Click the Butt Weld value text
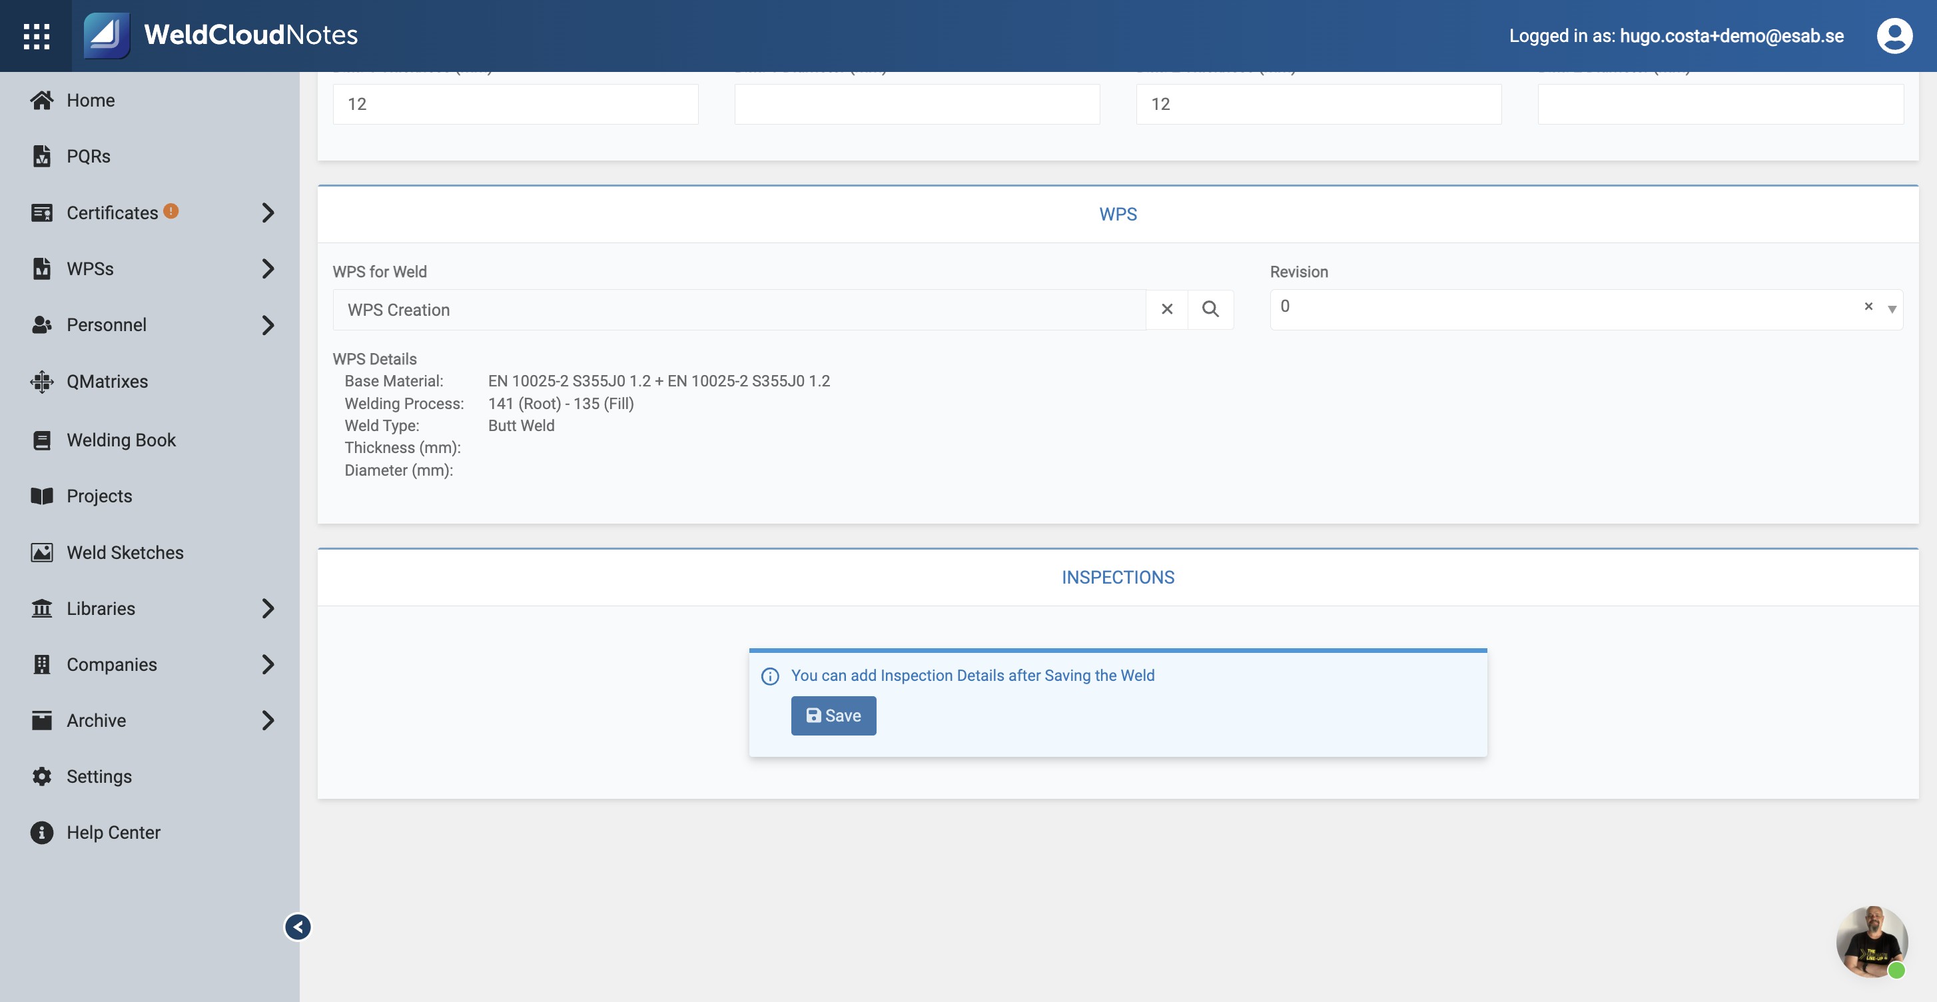The height and width of the screenshot is (1002, 1937). tap(521, 425)
